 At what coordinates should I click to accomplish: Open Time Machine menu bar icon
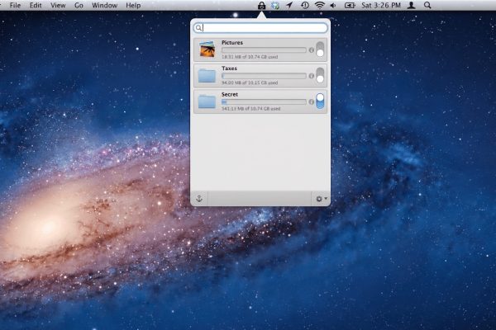click(304, 6)
